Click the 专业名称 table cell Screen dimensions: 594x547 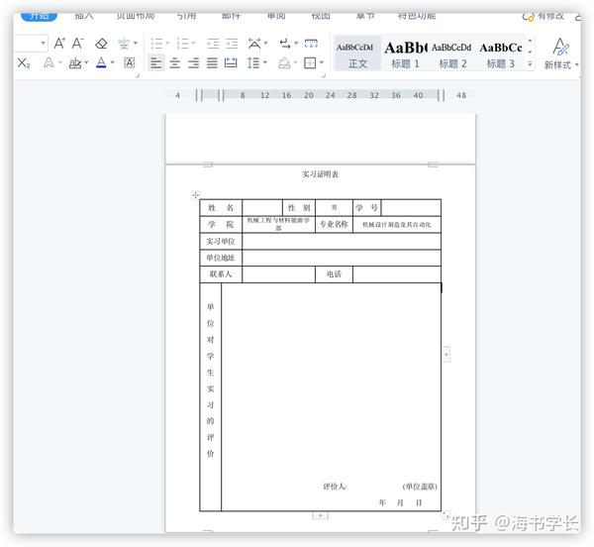pyautogui.click(x=334, y=224)
